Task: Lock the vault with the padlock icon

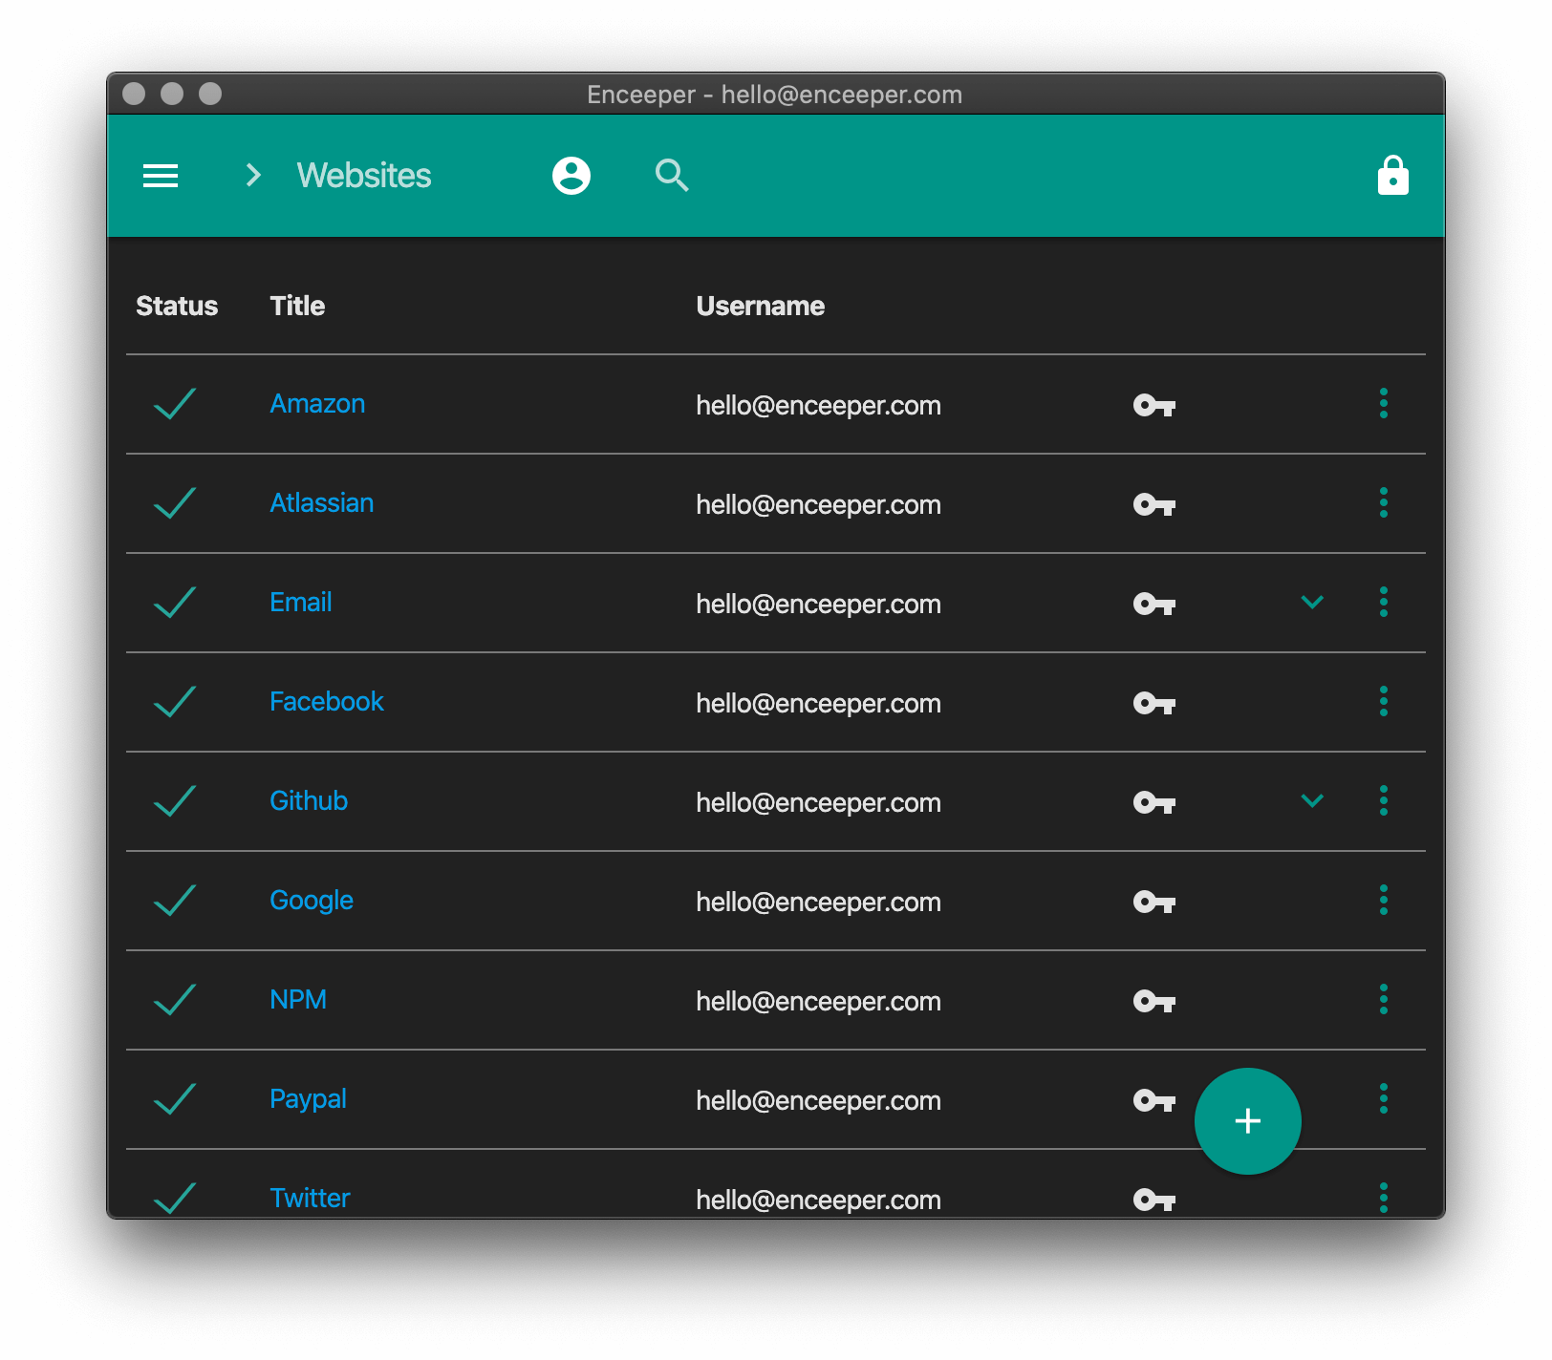Action: tap(1392, 176)
